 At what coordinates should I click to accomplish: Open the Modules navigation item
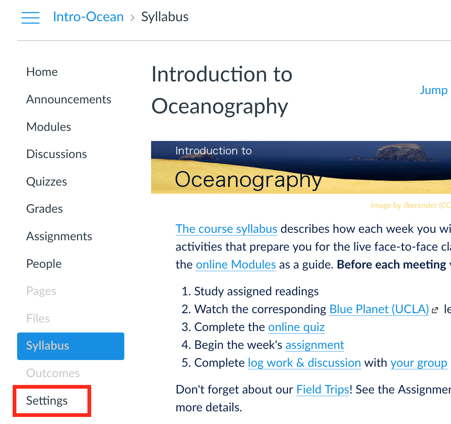click(x=49, y=127)
